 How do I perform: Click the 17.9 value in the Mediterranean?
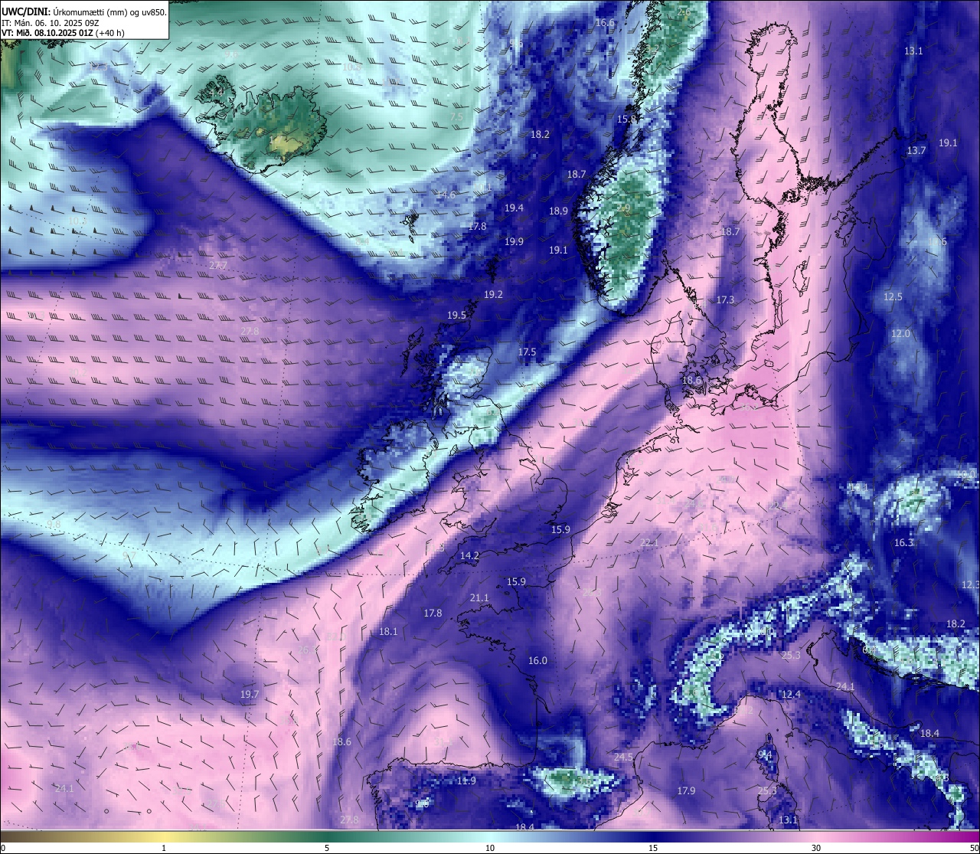pos(686,791)
